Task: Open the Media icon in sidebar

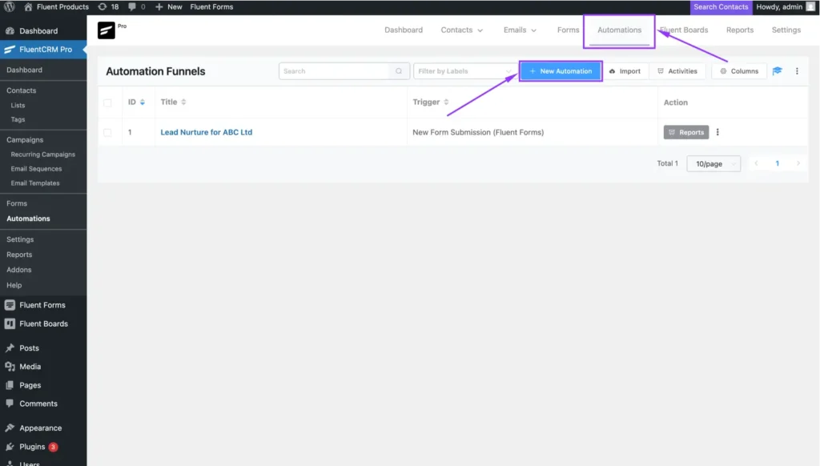Action: pos(10,367)
